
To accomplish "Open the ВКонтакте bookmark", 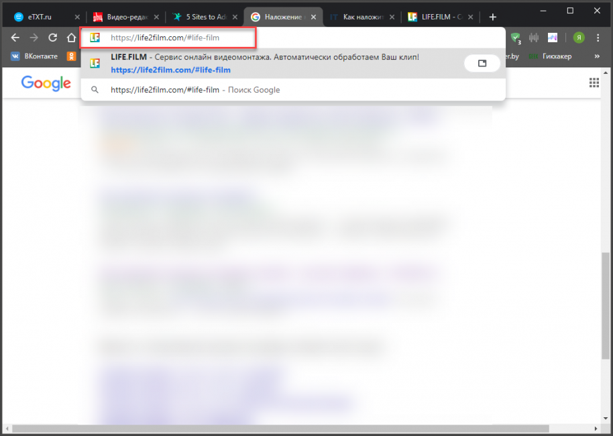I will (x=34, y=56).
